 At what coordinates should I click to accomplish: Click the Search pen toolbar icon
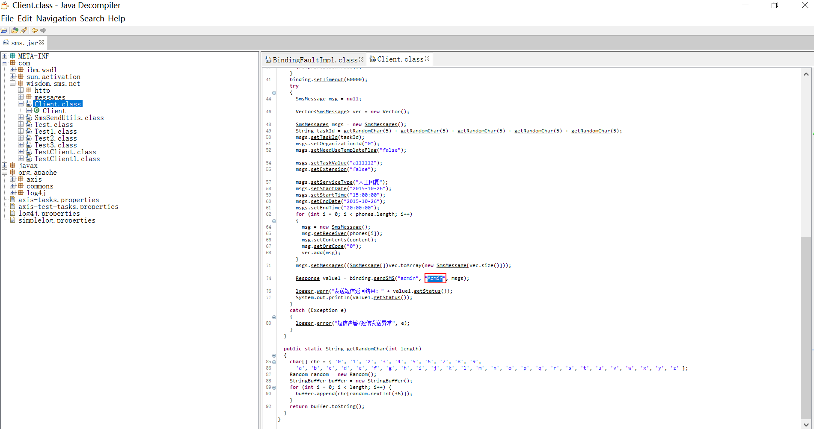coord(24,30)
